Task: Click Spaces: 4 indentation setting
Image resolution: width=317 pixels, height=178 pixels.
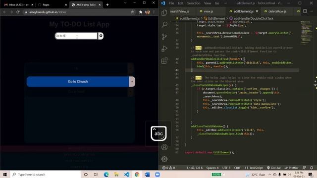Action: coord(212,168)
